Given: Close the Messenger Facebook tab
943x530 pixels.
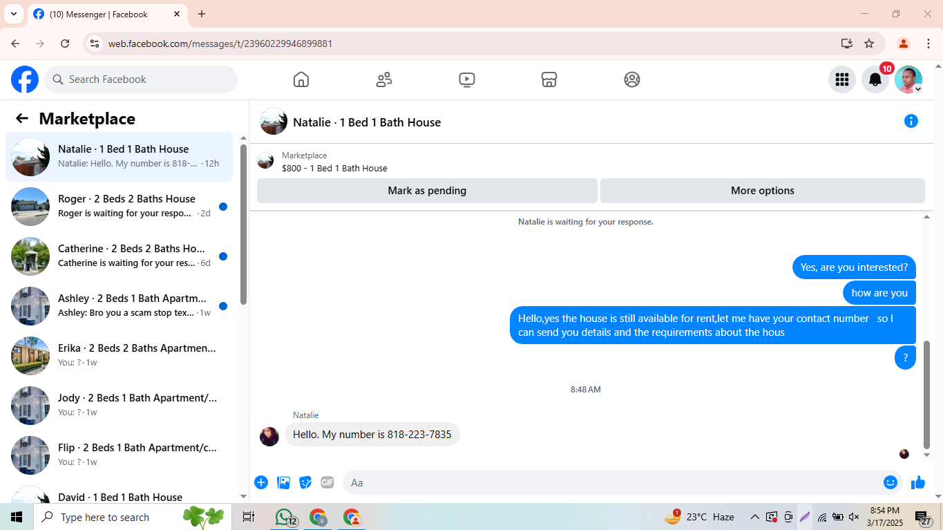Looking at the screenshot, I should 177,14.
